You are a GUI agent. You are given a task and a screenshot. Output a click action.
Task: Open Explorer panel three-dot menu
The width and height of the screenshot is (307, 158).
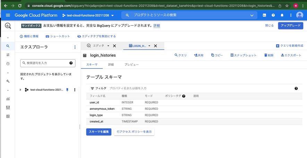(75, 47)
